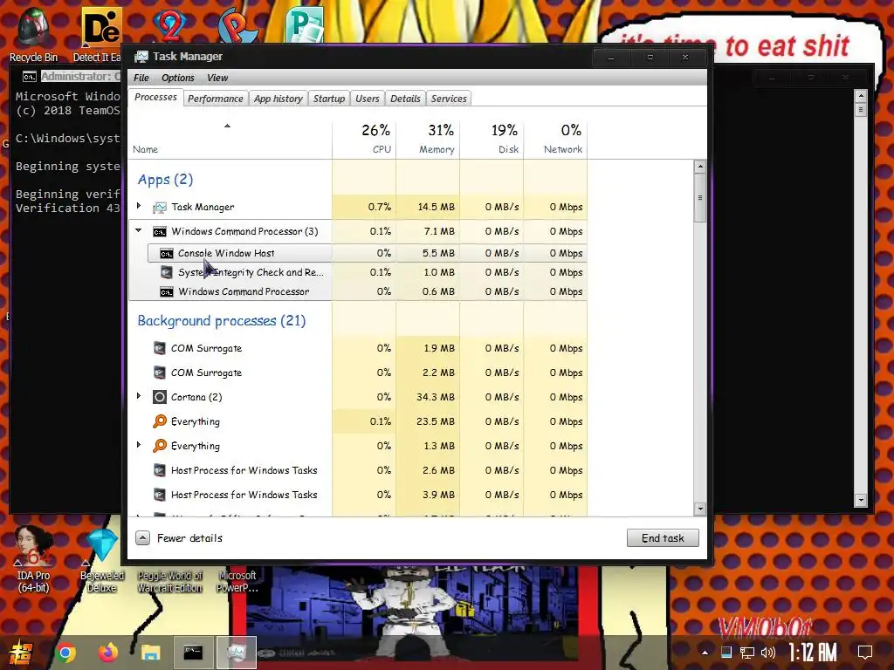The width and height of the screenshot is (894, 670).
Task: Click Background processes (21) heading
Action: pos(221,321)
